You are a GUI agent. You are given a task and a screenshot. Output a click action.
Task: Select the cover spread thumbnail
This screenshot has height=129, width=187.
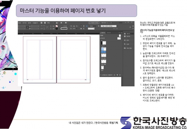click(104, 43)
